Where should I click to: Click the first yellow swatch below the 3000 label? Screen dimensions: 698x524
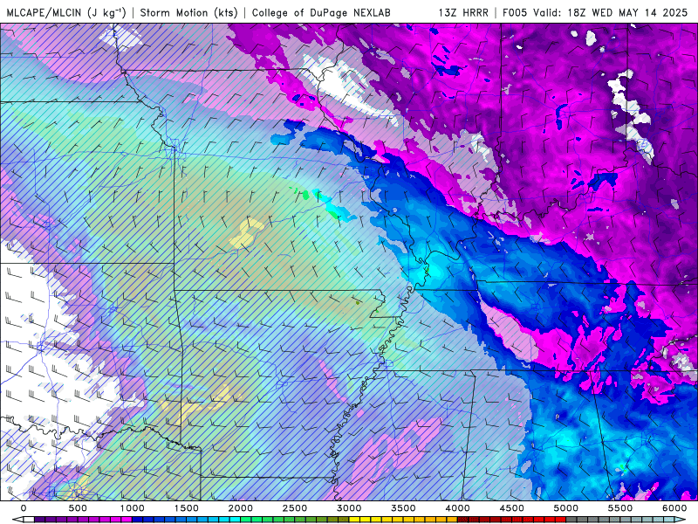(x=354, y=520)
